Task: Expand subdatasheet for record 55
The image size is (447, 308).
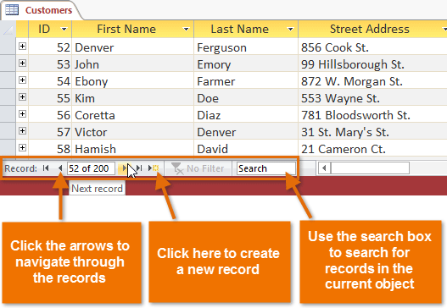Action: click(23, 96)
